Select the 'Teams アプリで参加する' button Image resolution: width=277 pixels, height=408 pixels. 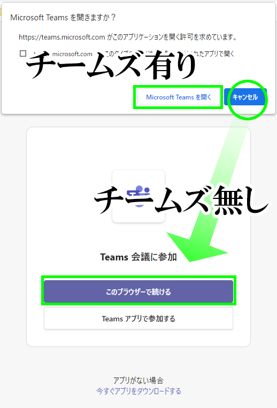coord(138,318)
